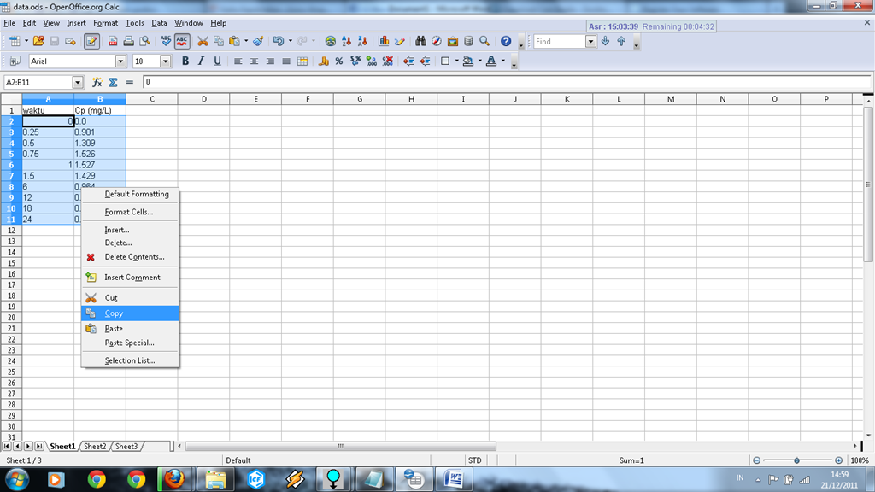
Task: Select the Format Paintbrush
Action: [258, 41]
